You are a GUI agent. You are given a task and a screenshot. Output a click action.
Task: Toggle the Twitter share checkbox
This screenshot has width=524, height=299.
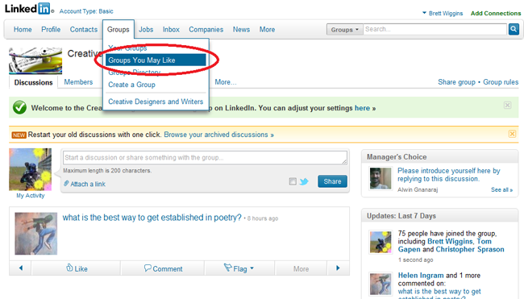tap(293, 181)
